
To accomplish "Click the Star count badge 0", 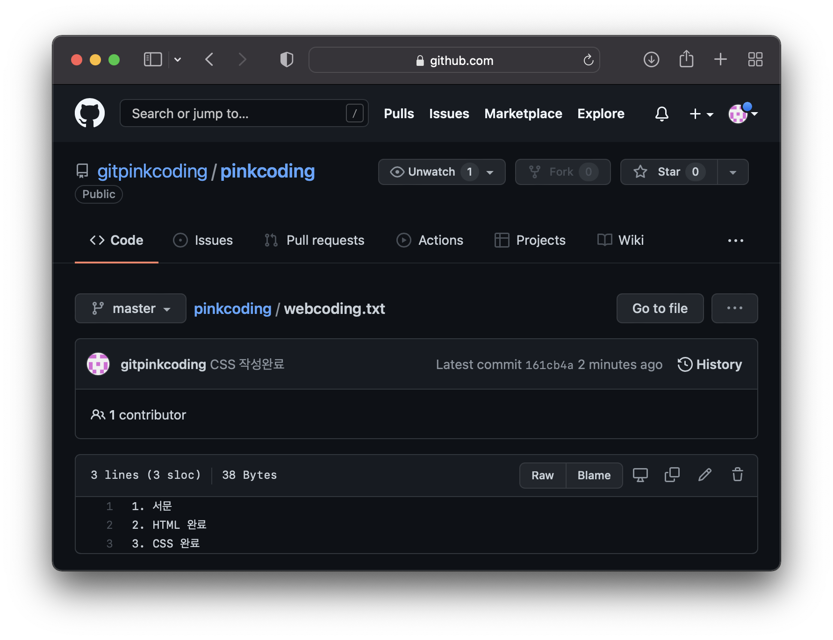I will pos(695,172).
